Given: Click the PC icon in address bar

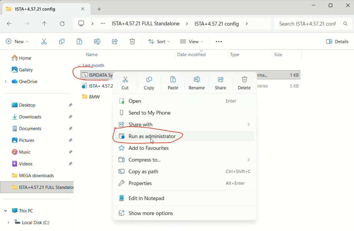Looking at the screenshot, I should (81, 24).
